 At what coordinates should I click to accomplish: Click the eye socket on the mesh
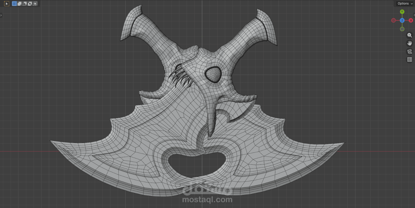coord(213,74)
